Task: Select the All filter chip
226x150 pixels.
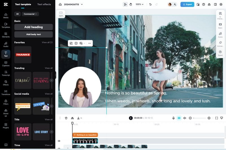Action: click(x=18, y=14)
